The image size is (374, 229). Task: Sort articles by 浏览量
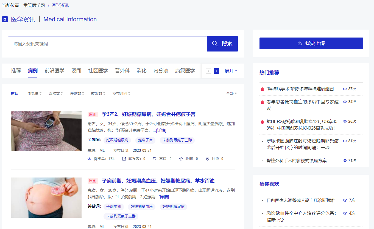[35, 93]
